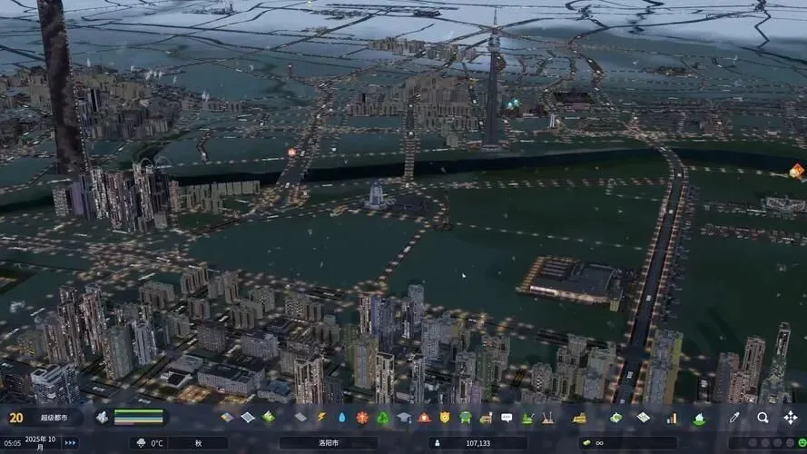Click the 2025年10月 date display

40,443
